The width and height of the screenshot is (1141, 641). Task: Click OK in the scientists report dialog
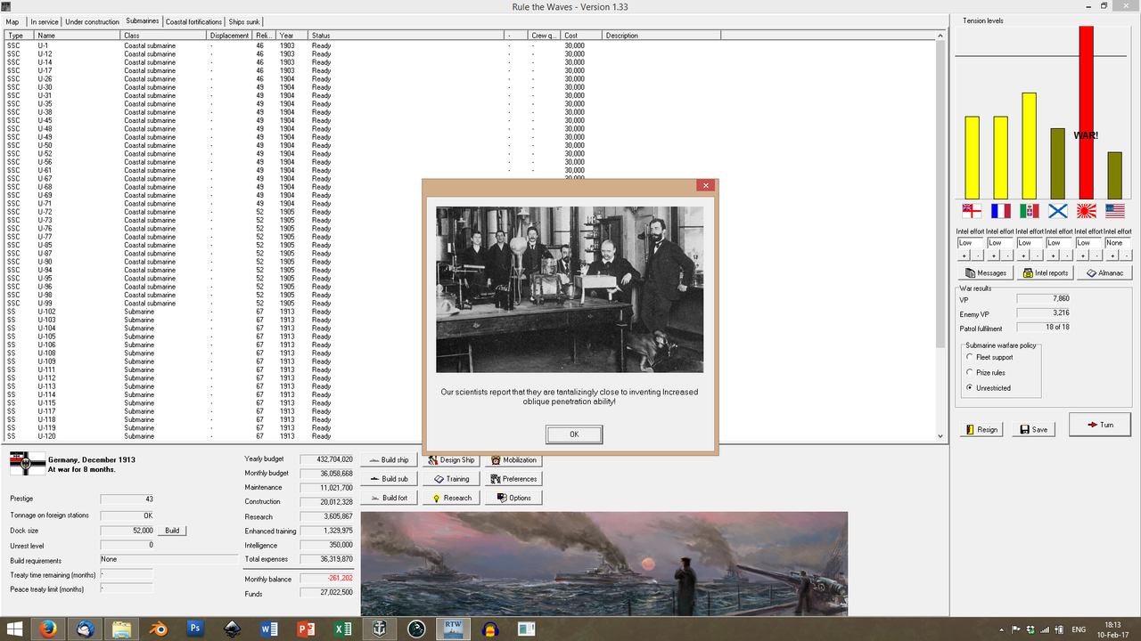[574, 434]
